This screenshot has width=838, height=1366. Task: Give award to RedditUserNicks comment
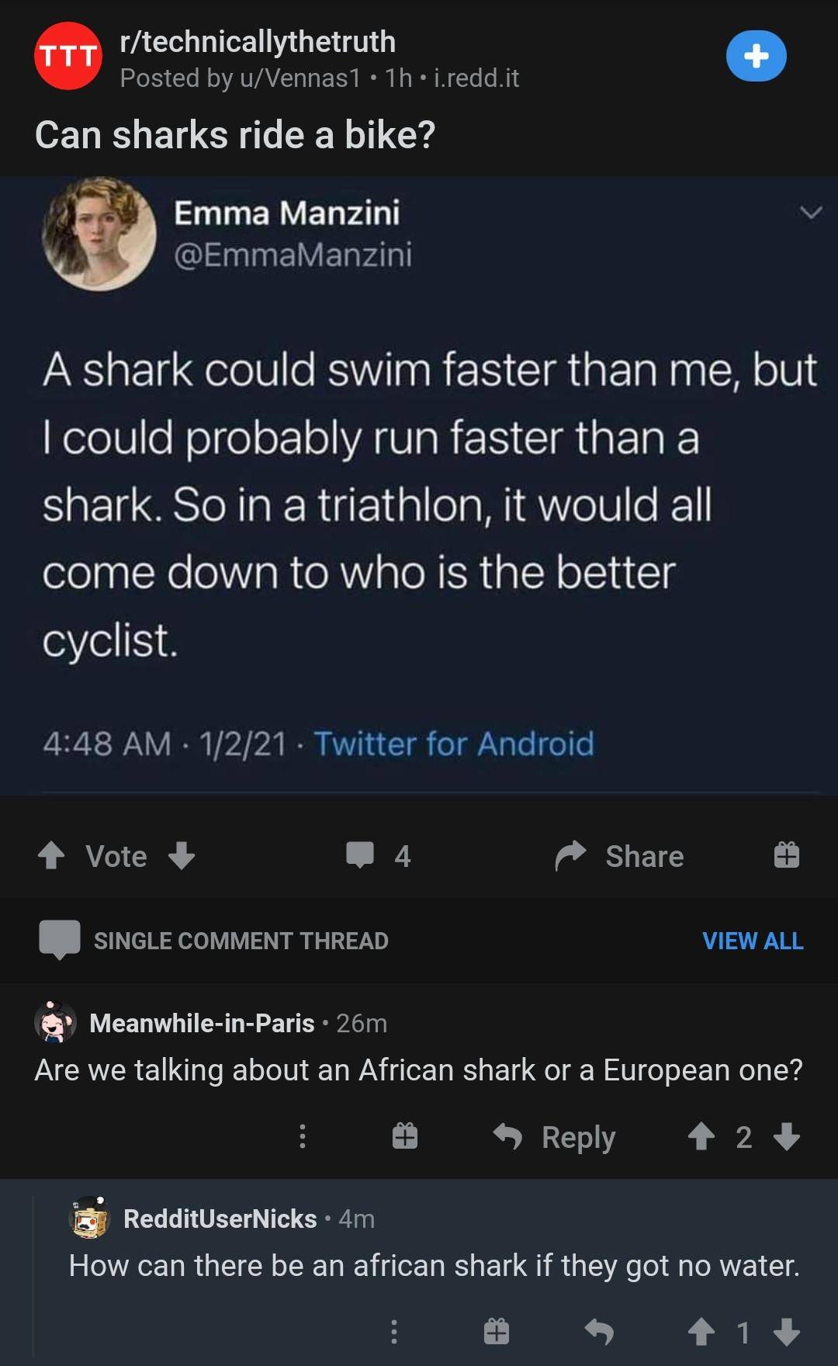(x=497, y=1332)
